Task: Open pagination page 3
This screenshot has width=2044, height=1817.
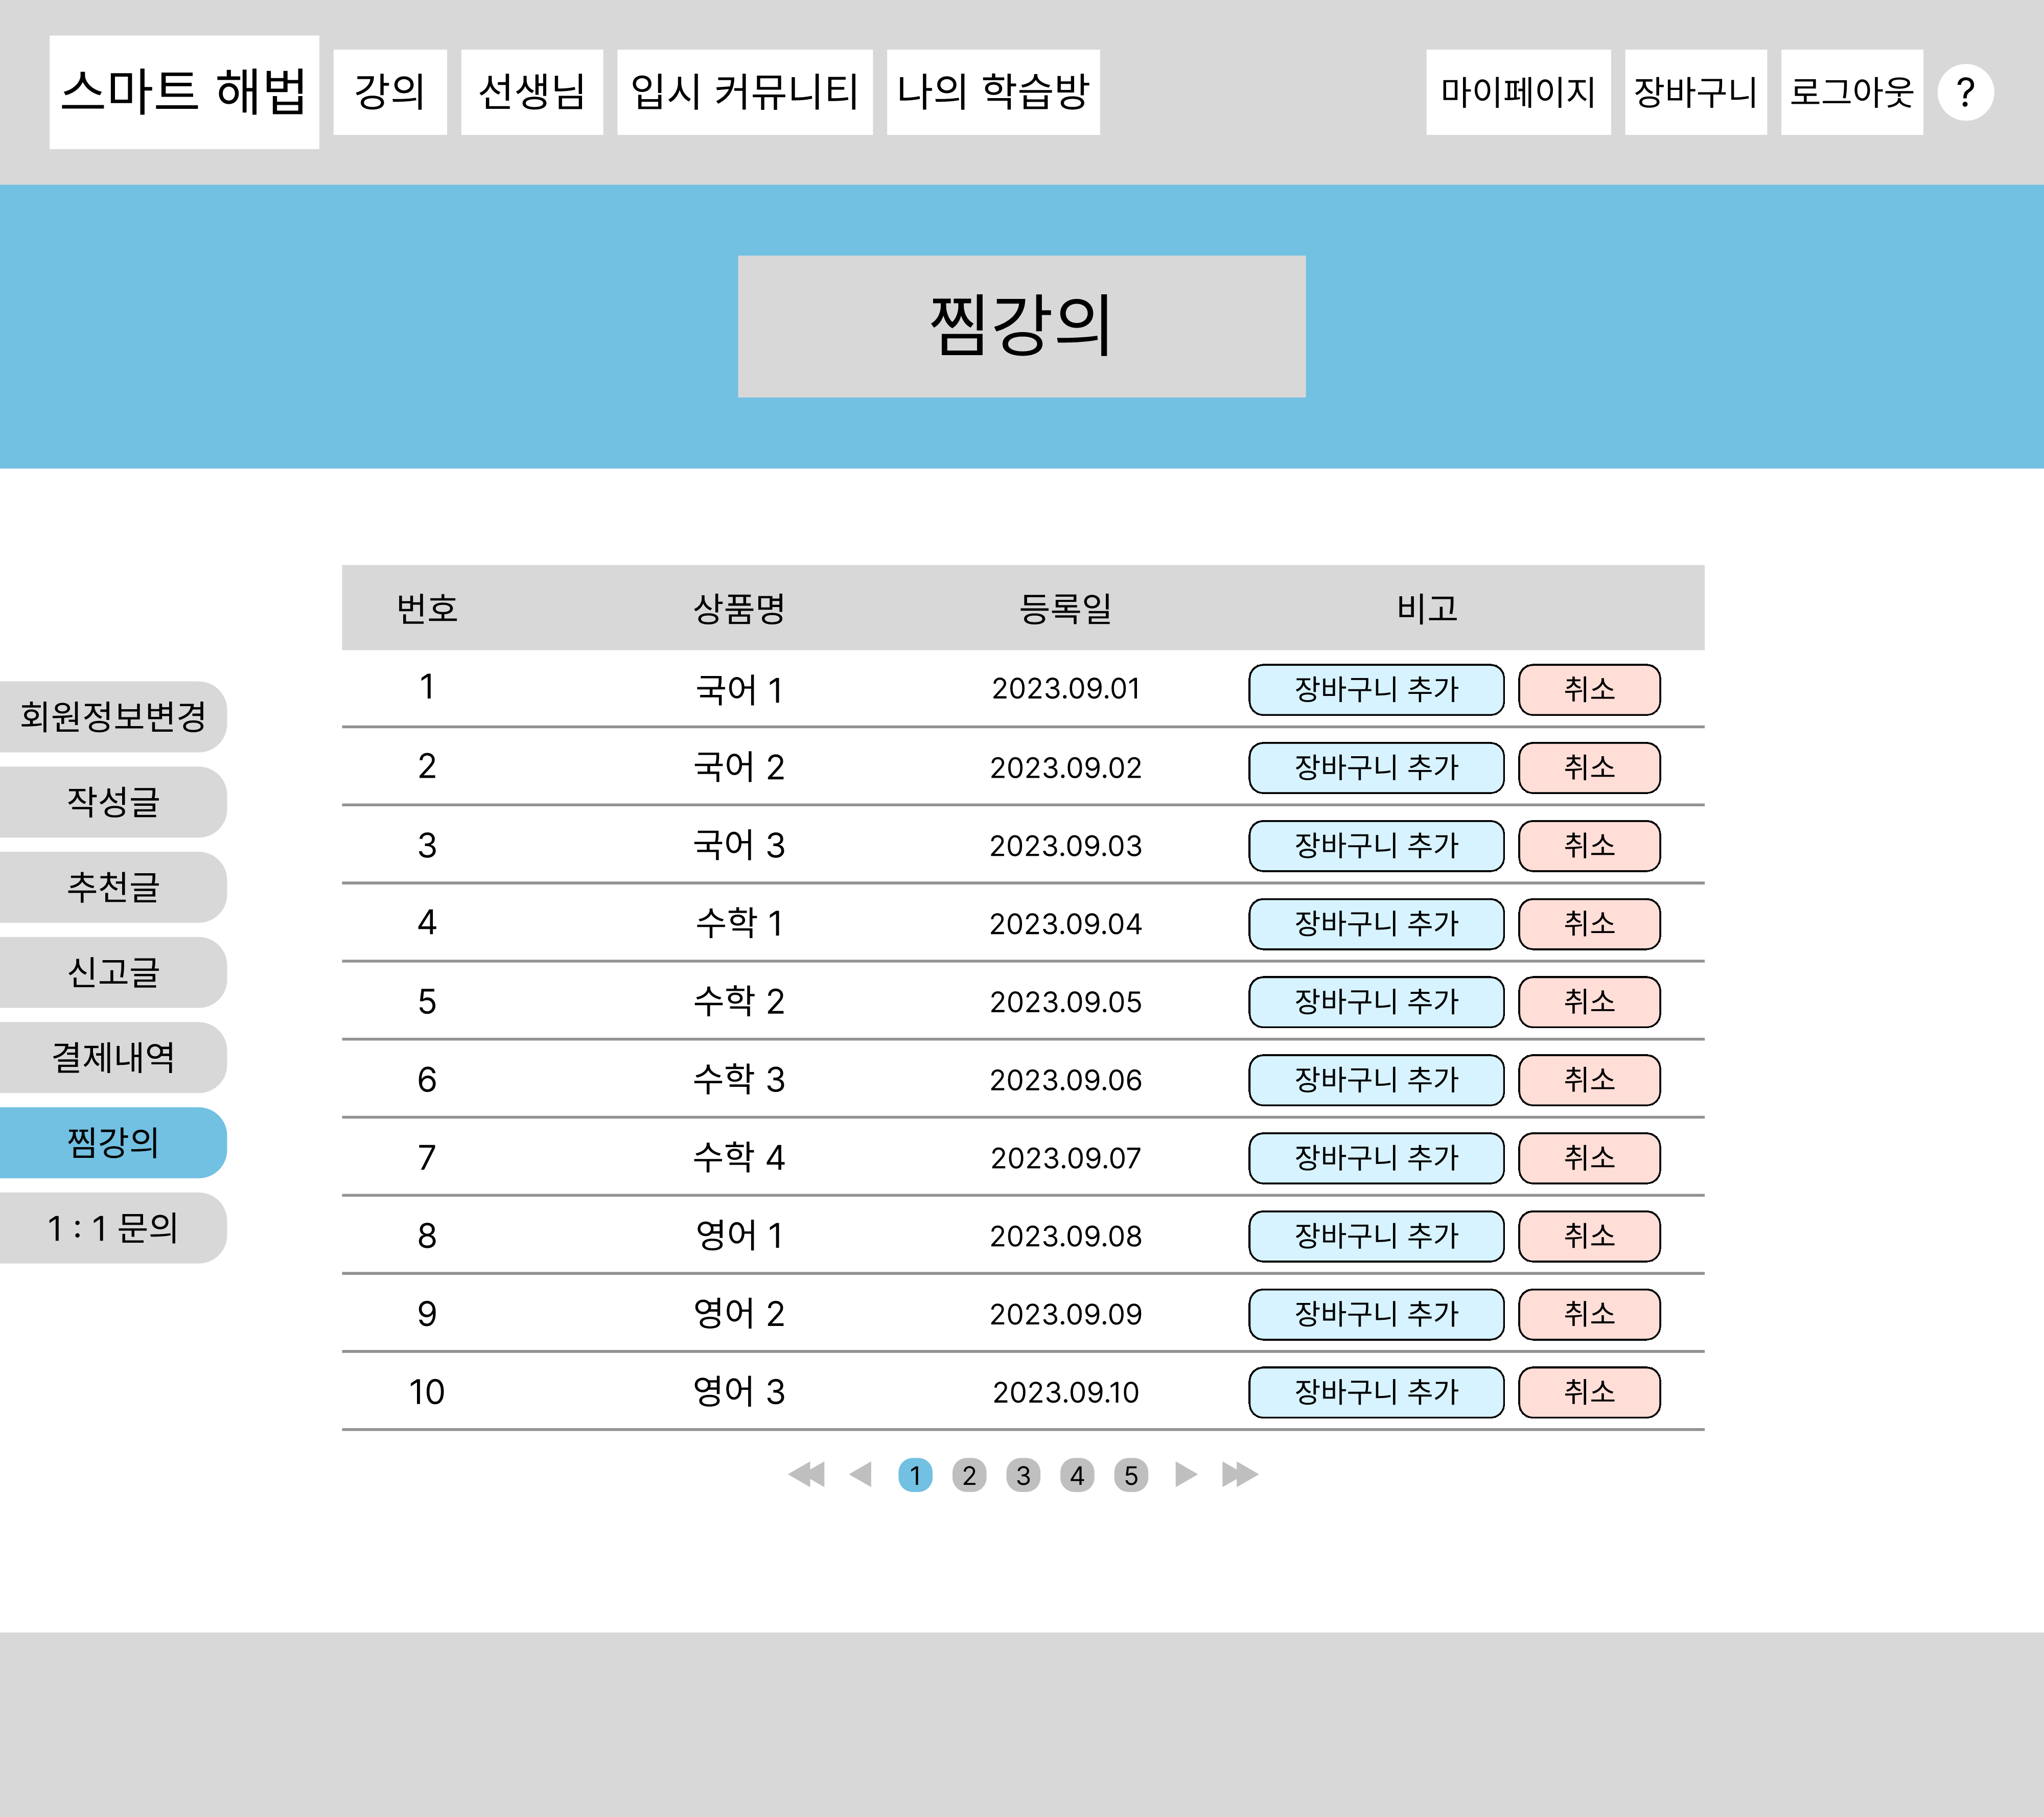Action: (x=1022, y=1475)
